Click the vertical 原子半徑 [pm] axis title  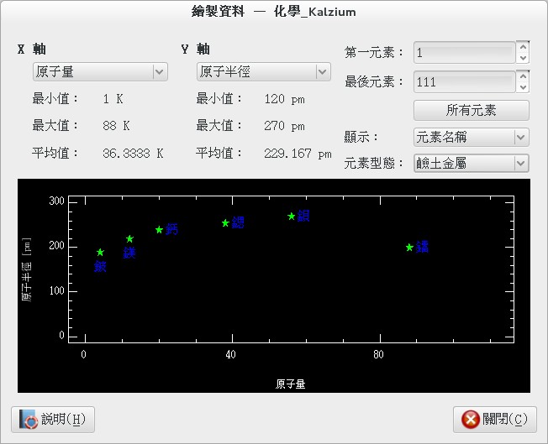27,269
